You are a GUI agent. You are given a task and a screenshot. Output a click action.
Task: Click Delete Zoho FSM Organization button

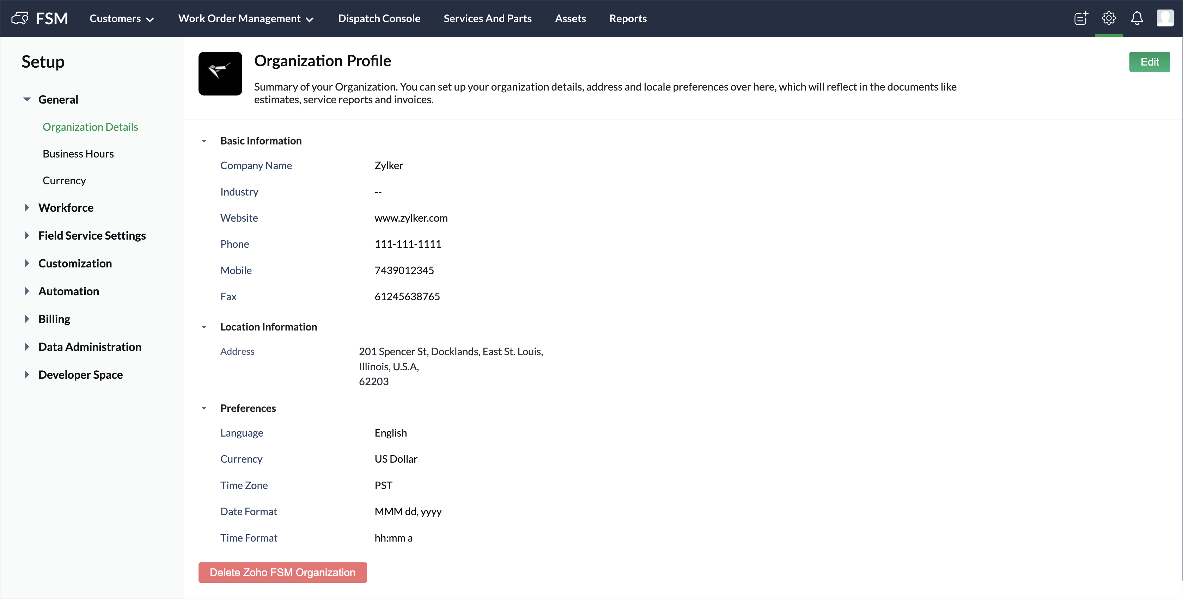coord(282,572)
